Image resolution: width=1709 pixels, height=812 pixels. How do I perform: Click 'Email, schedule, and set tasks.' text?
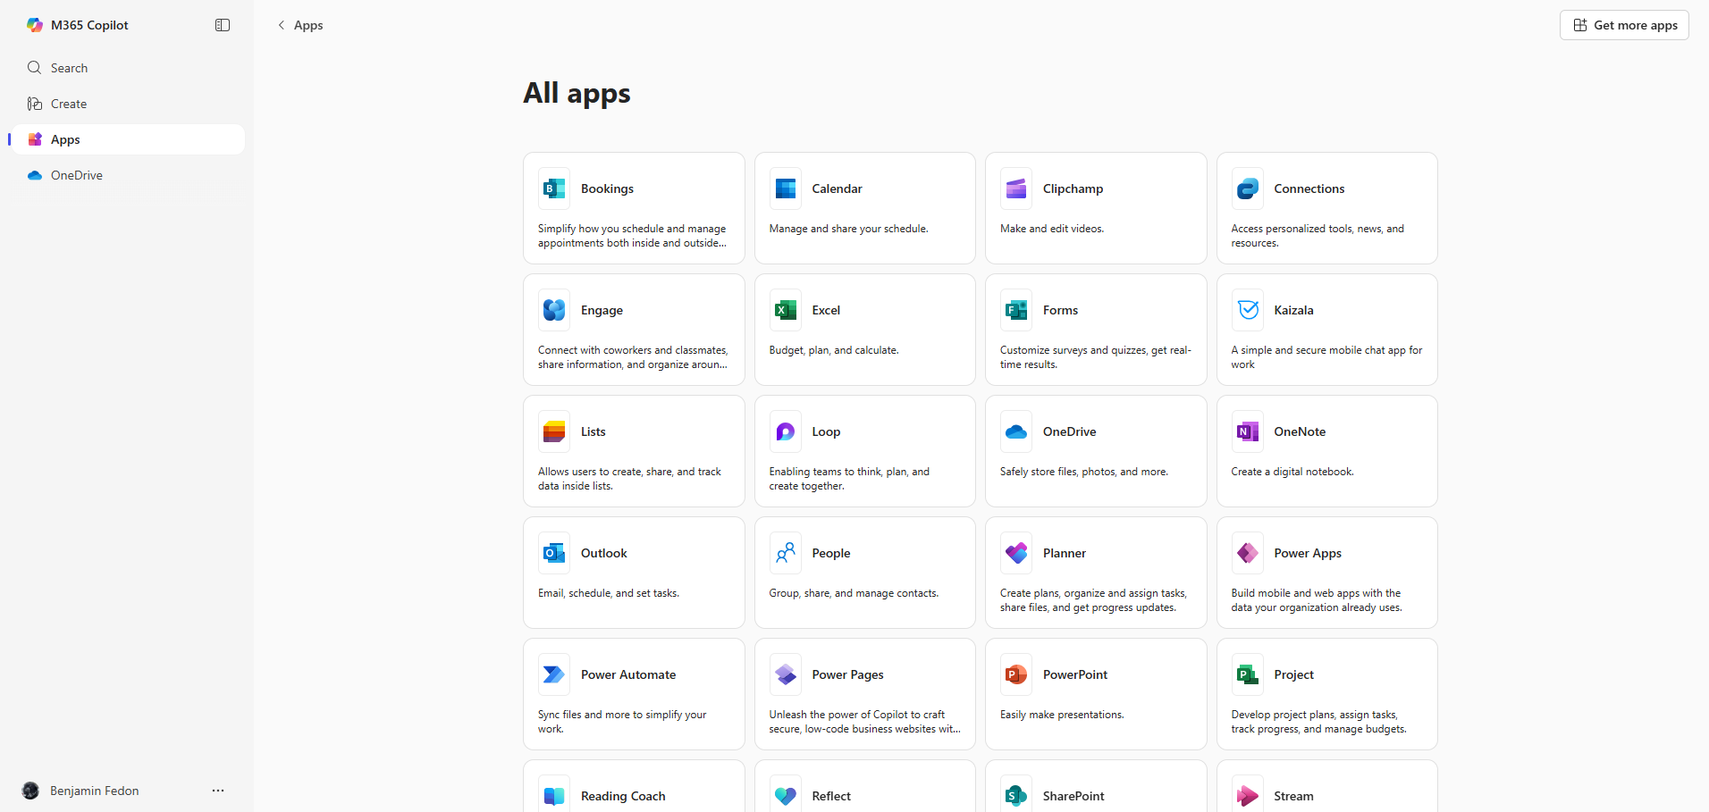[609, 593]
